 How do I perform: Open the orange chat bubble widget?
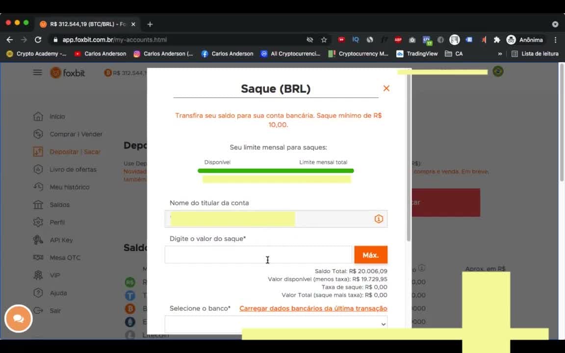click(18, 318)
